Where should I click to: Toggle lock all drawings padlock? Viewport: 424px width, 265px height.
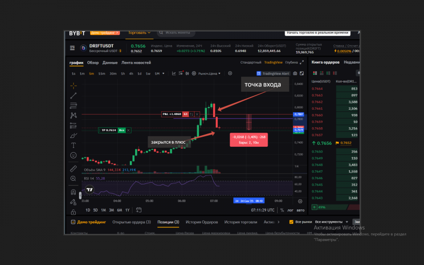point(73,211)
